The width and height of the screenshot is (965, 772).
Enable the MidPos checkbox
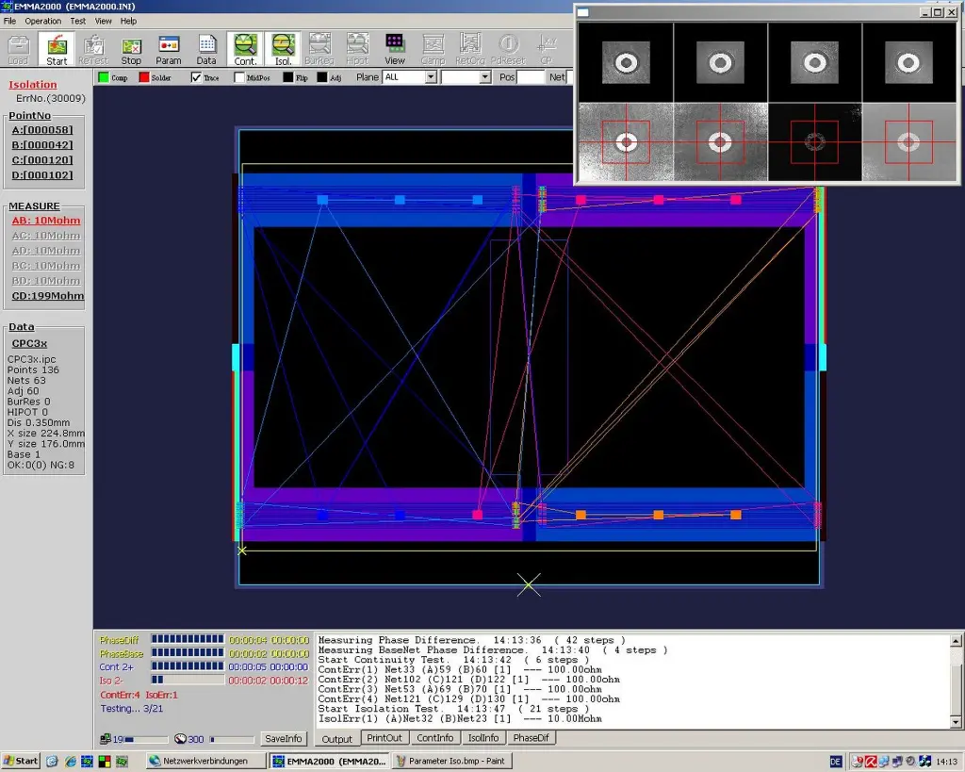click(x=239, y=77)
